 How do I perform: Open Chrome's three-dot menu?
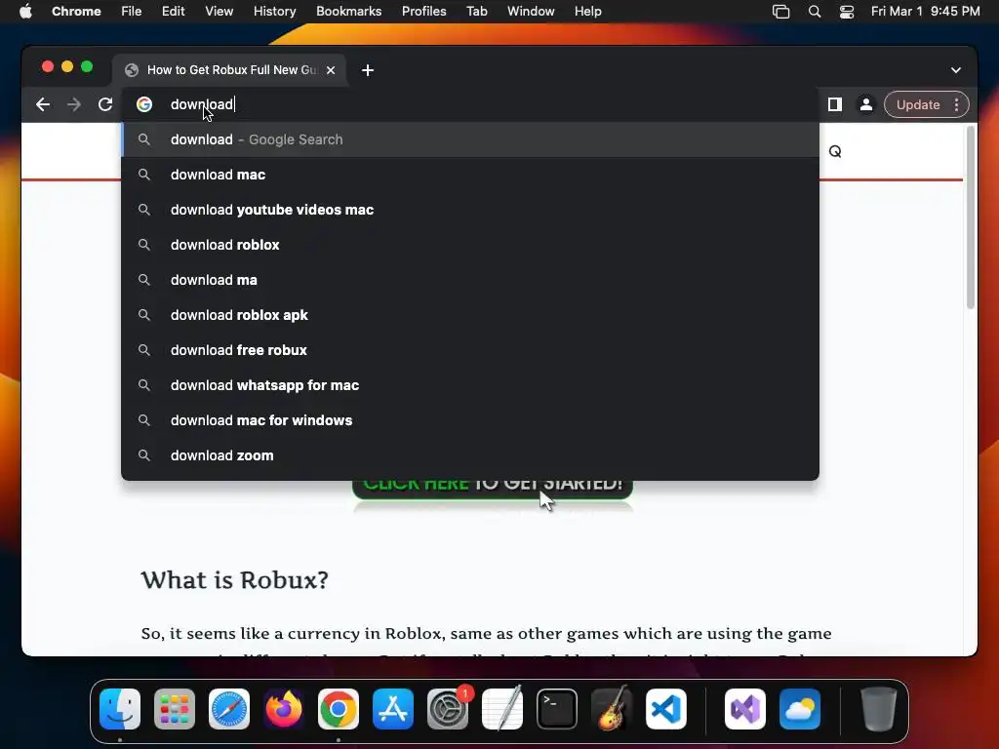pyautogui.click(x=956, y=104)
